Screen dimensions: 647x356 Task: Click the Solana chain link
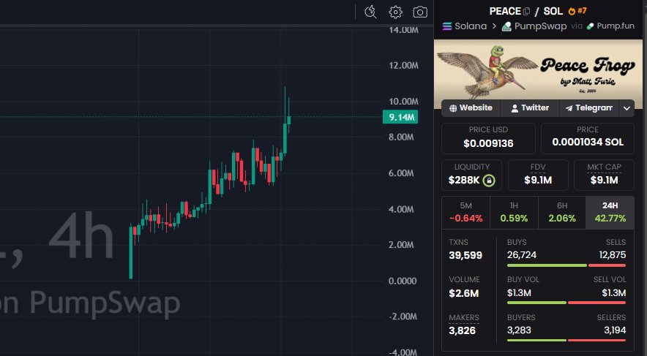coord(465,26)
